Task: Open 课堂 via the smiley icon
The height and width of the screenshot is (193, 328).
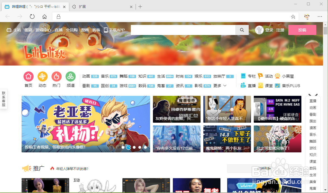Action: [x=260, y=85]
